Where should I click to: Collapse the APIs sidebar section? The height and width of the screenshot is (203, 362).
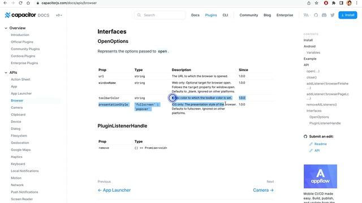(x=6, y=73)
